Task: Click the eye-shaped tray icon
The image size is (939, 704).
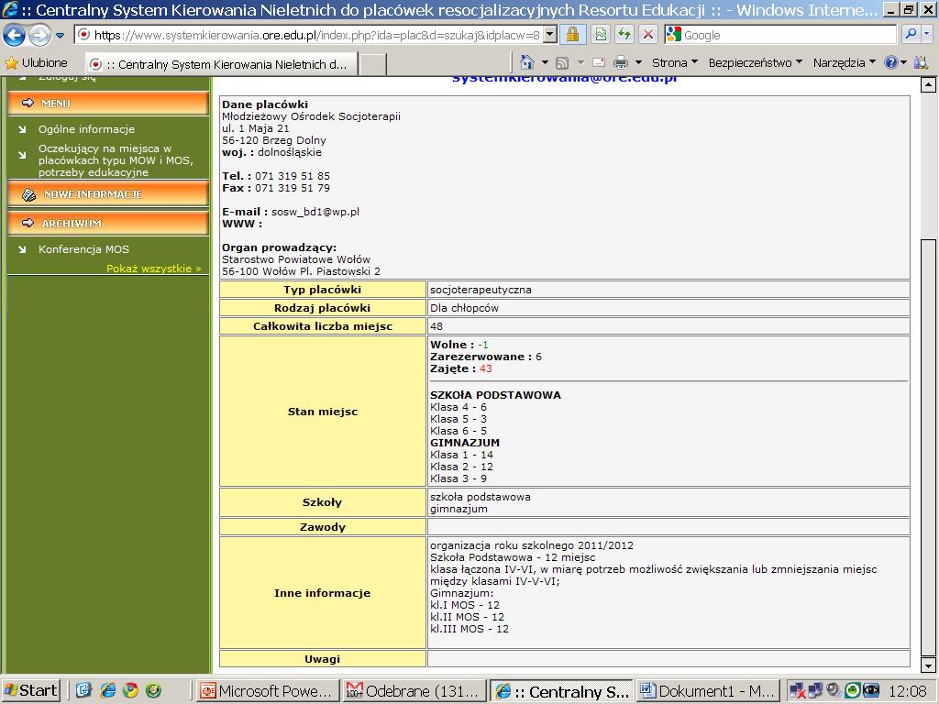Action: [x=870, y=691]
